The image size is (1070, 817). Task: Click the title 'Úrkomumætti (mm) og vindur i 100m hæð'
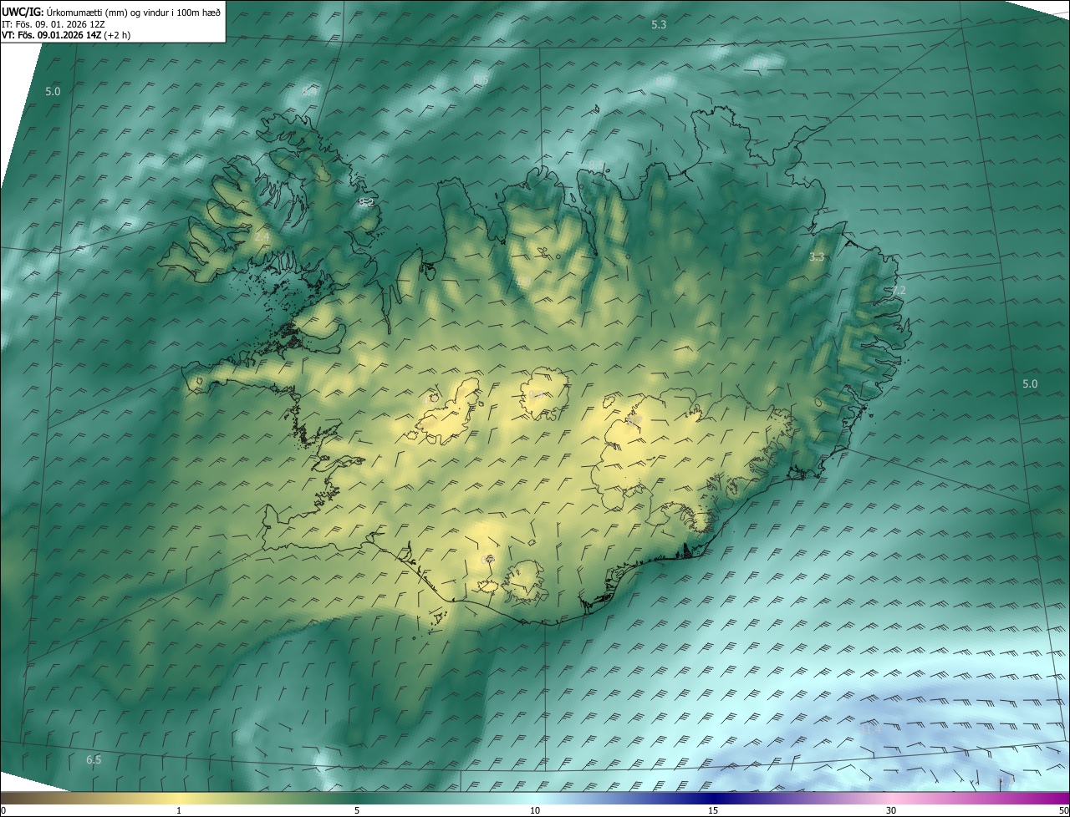[134, 12]
